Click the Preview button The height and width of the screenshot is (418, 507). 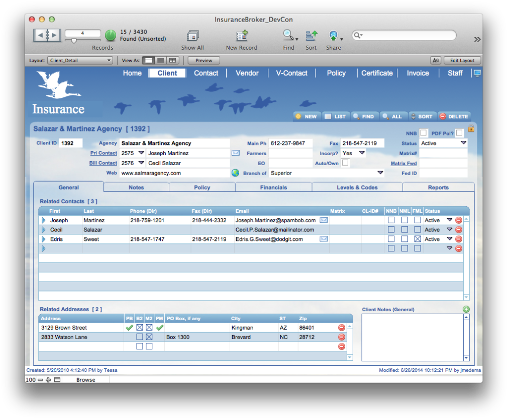click(204, 60)
